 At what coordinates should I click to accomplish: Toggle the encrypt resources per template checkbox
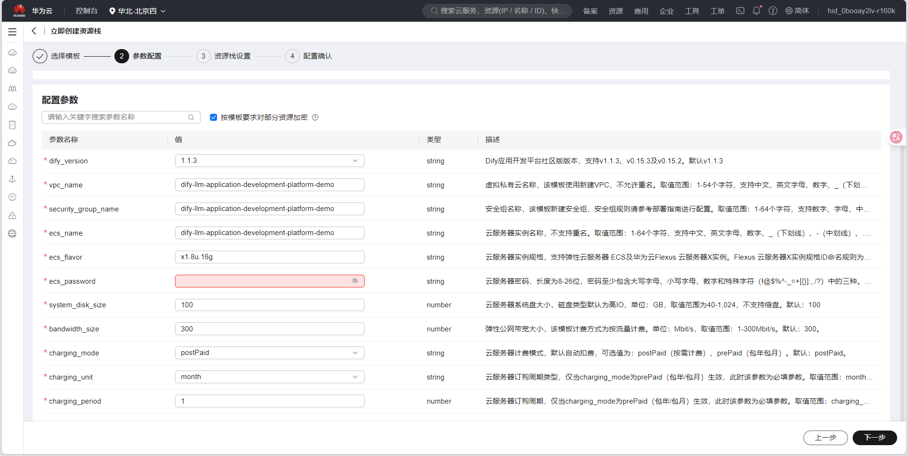pyautogui.click(x=213, y=118)
